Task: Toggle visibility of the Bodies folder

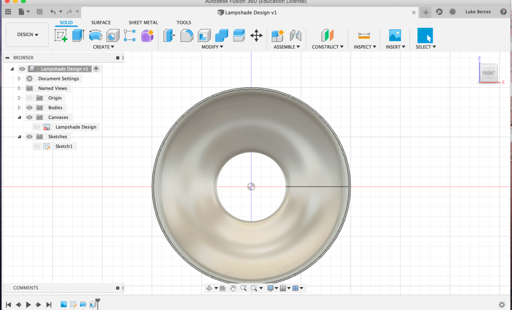Action: (x=29, y=108)
